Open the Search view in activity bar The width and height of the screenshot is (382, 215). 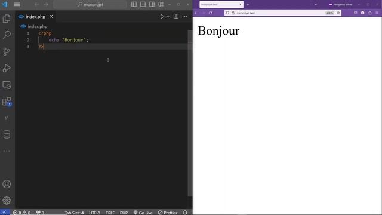7,35
